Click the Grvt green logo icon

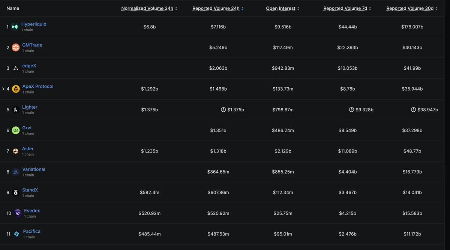coord(15,130)
